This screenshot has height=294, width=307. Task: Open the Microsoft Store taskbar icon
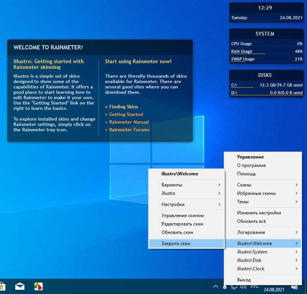[2, 286]
